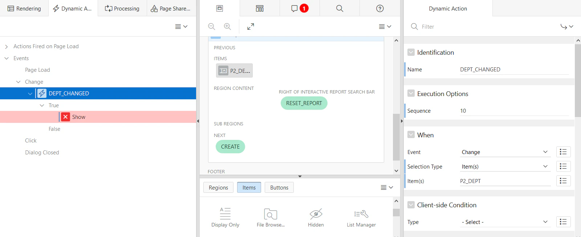The image size is (581, 237).
Task: Collapse the Identification property group
Action: (411, 53)
